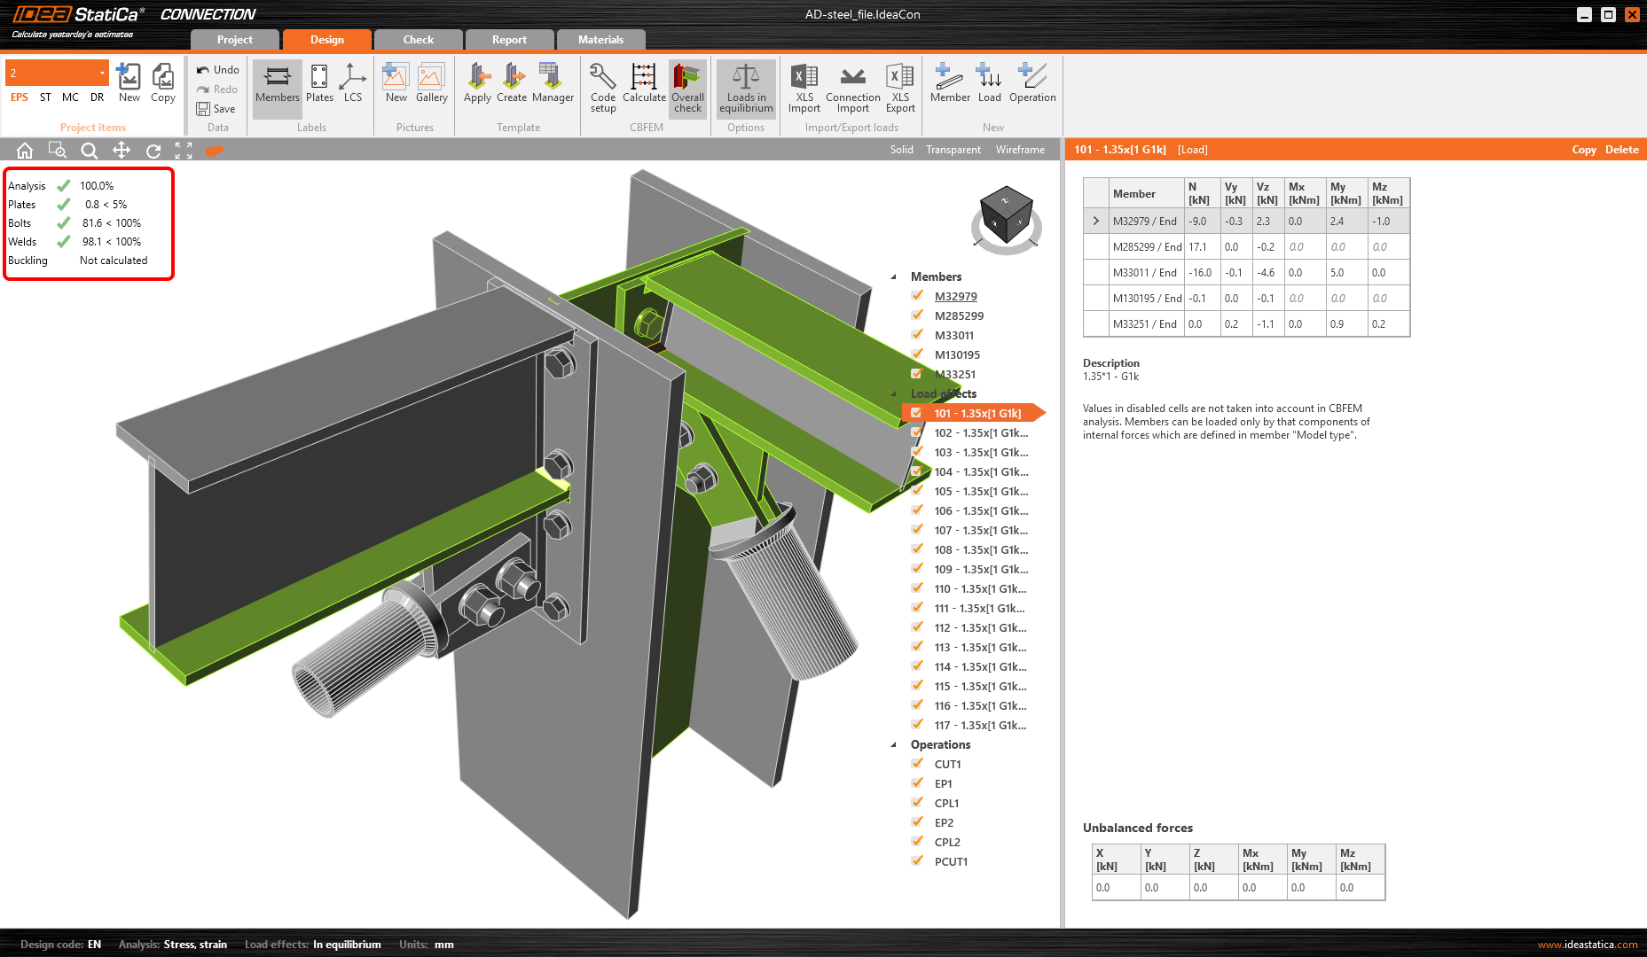This screenshot has height=957, width=1647.
Task: Switch display mode to Wireframe
Action: [x=1019, y=149]
